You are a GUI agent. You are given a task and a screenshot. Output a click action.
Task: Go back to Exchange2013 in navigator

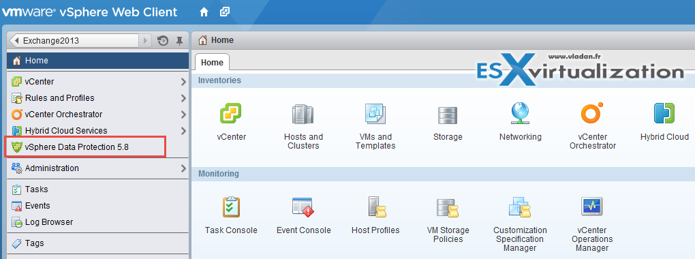[74, 41]
